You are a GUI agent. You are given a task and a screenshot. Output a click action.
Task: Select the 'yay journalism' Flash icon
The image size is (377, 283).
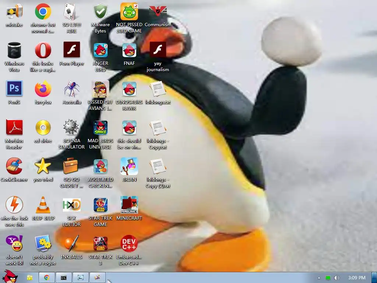tap(158, 50)
